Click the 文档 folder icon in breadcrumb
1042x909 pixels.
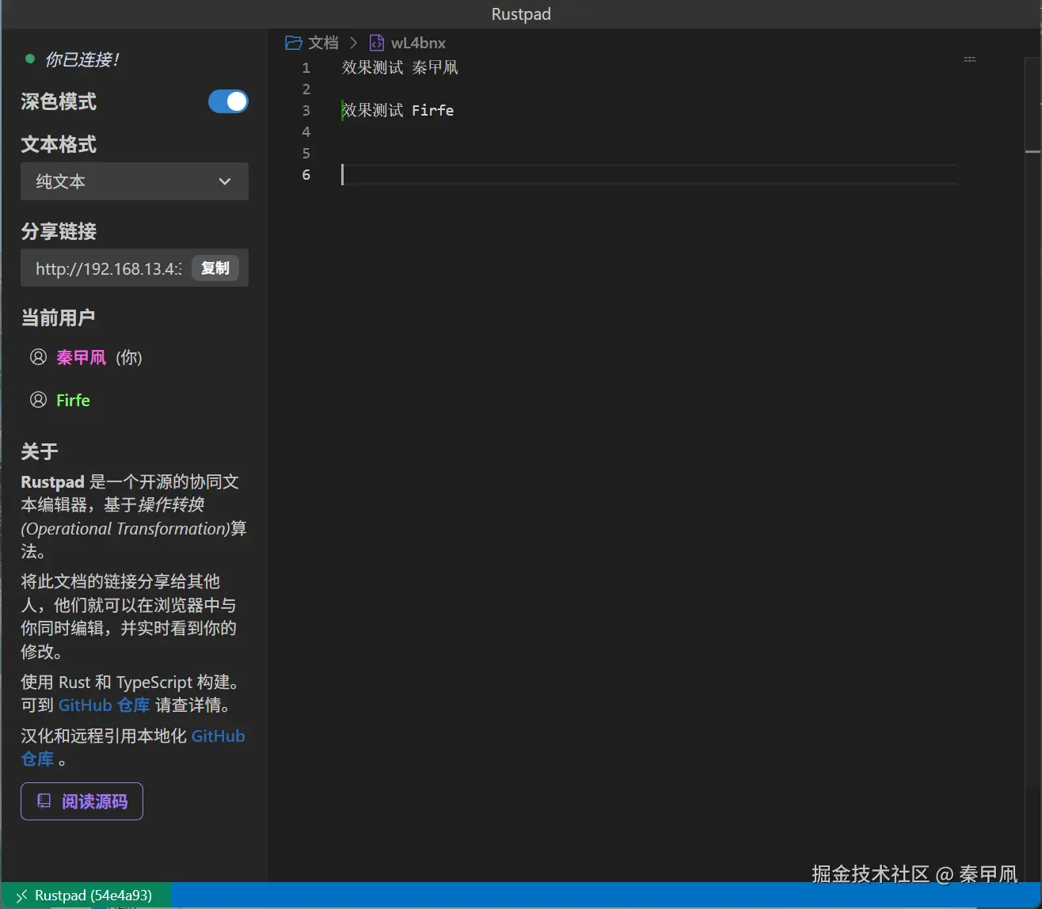pos(294,43)
